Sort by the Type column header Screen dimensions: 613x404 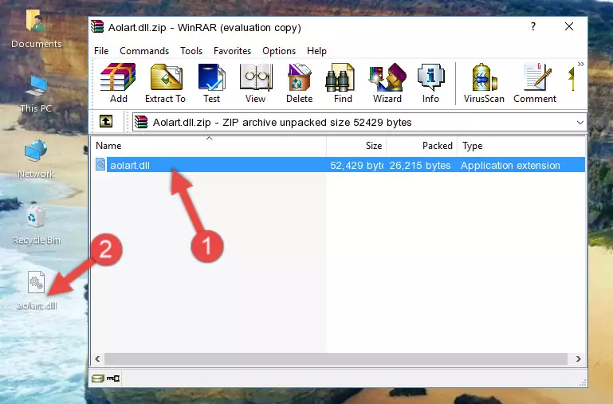pyautogui.click(x=521, y=146)
